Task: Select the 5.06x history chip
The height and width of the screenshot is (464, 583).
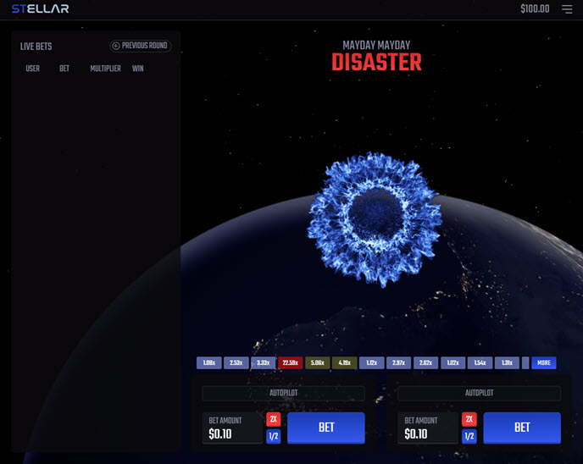Action: (317, 362)
